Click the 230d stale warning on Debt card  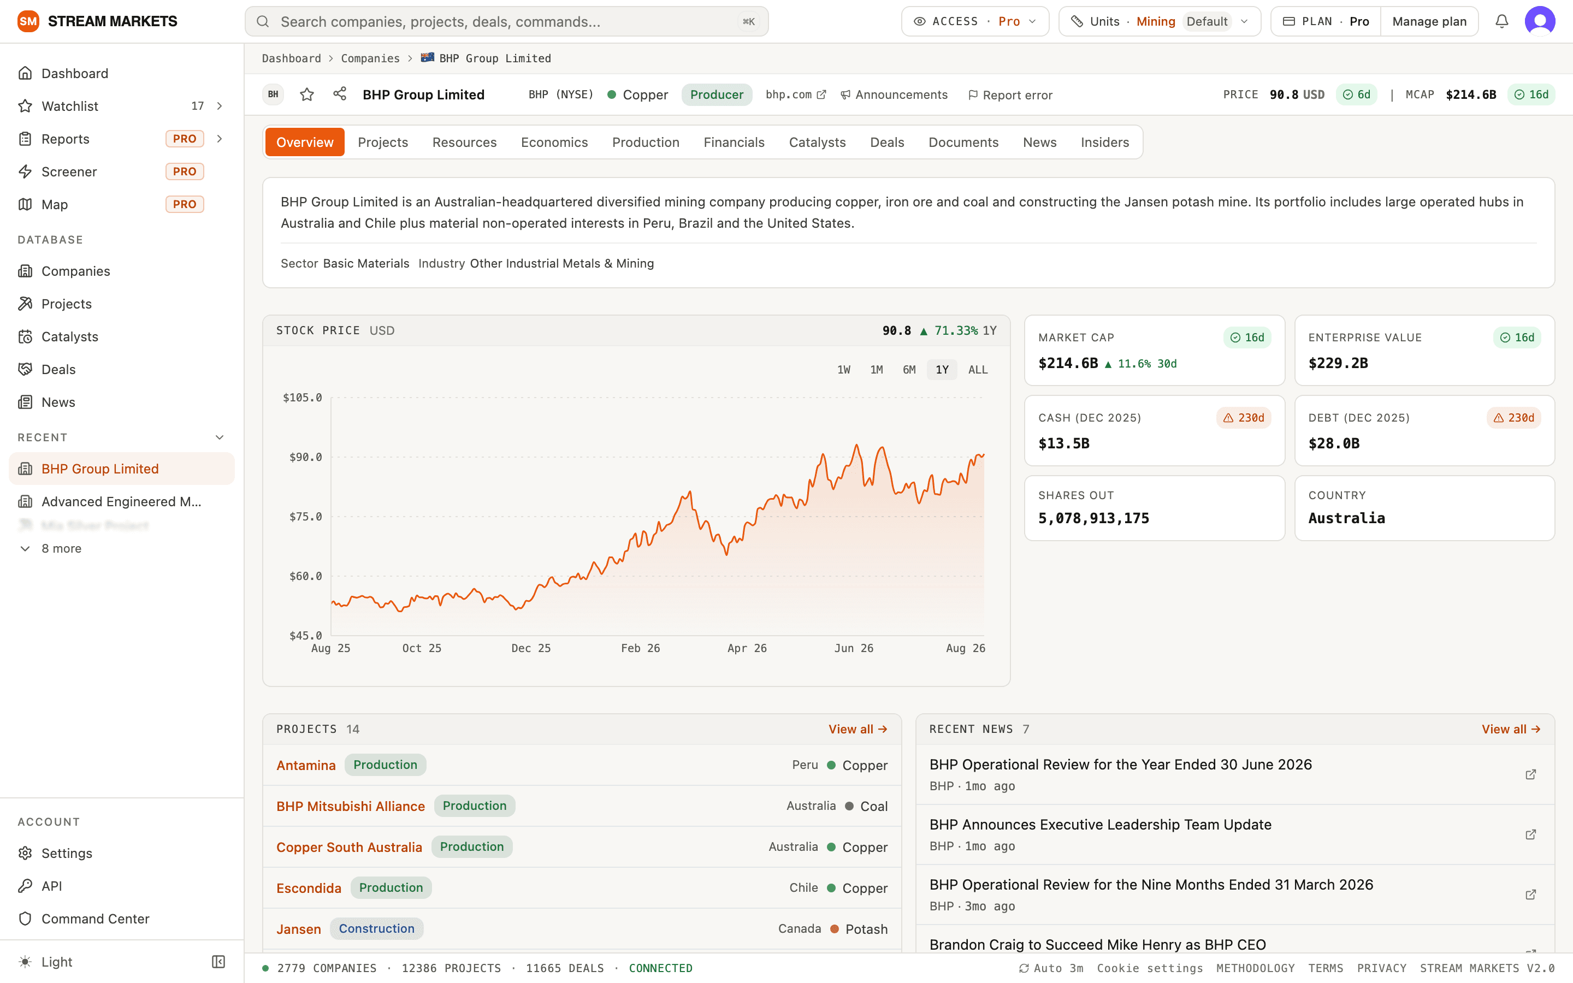point(1513,418)
